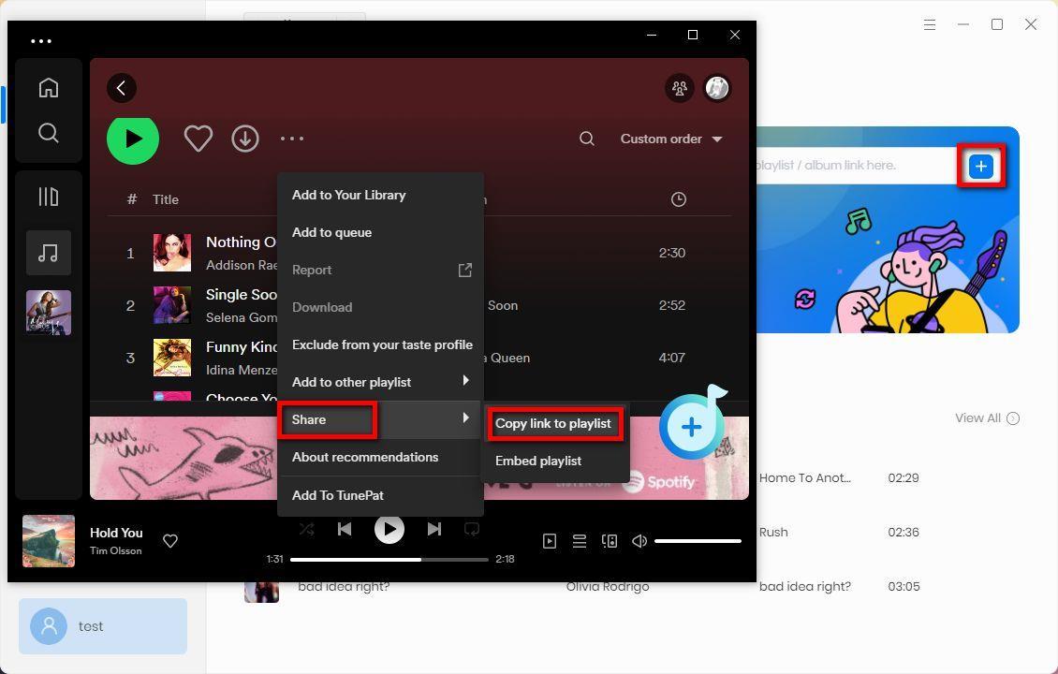Click the View All link
Screen dimensions: 1058x674
987,418
